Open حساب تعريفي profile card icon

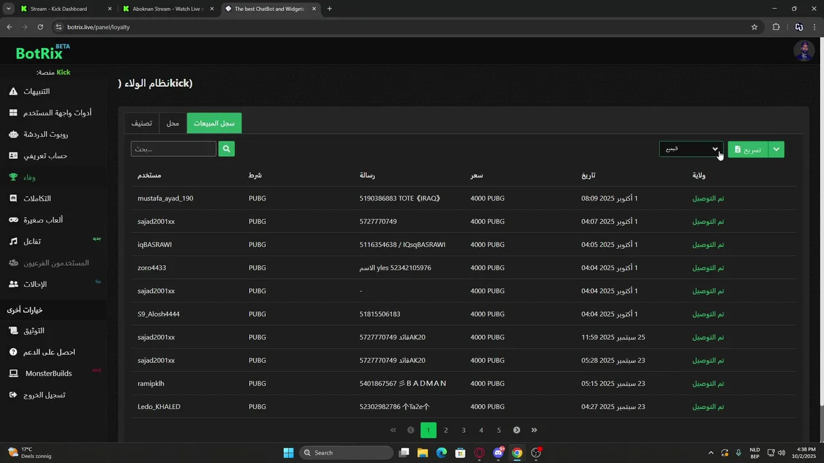click(13, 156)
